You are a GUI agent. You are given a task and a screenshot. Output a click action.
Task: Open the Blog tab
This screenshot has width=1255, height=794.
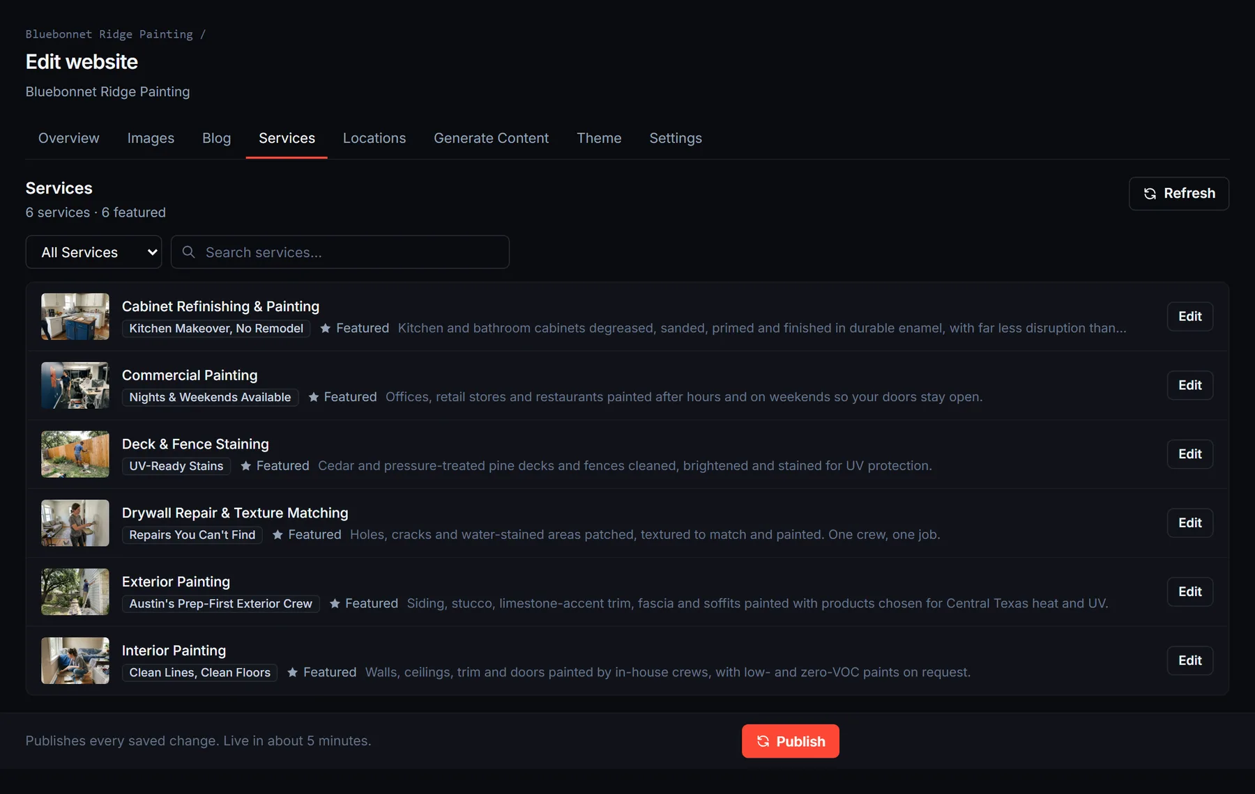pyautogui.click(x=216, y=138)
